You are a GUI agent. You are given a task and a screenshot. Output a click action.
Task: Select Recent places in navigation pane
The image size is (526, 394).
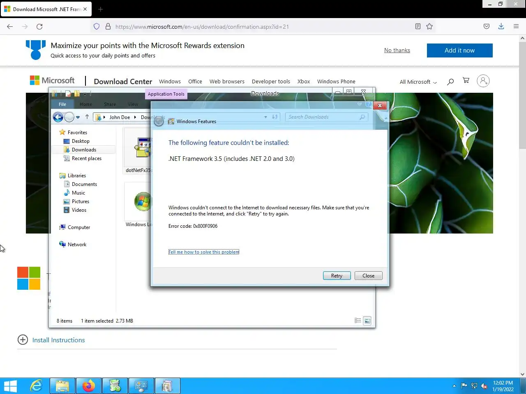pyautogui.click(x=86, y=158)
